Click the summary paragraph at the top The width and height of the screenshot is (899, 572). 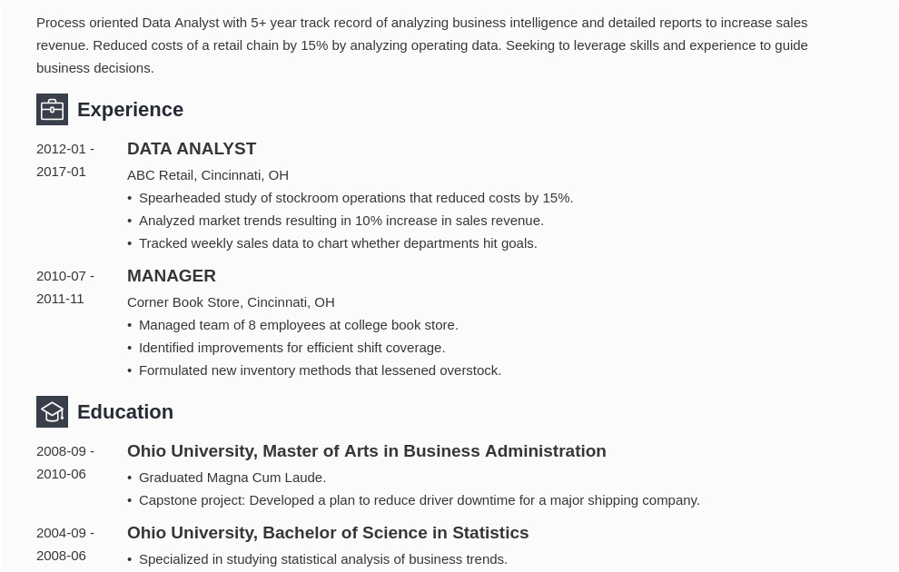click(x=422, y=45)
